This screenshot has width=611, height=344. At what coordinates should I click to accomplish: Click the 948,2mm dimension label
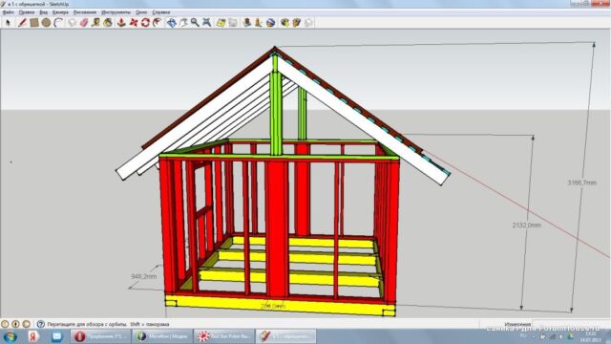tap(144, 276)
